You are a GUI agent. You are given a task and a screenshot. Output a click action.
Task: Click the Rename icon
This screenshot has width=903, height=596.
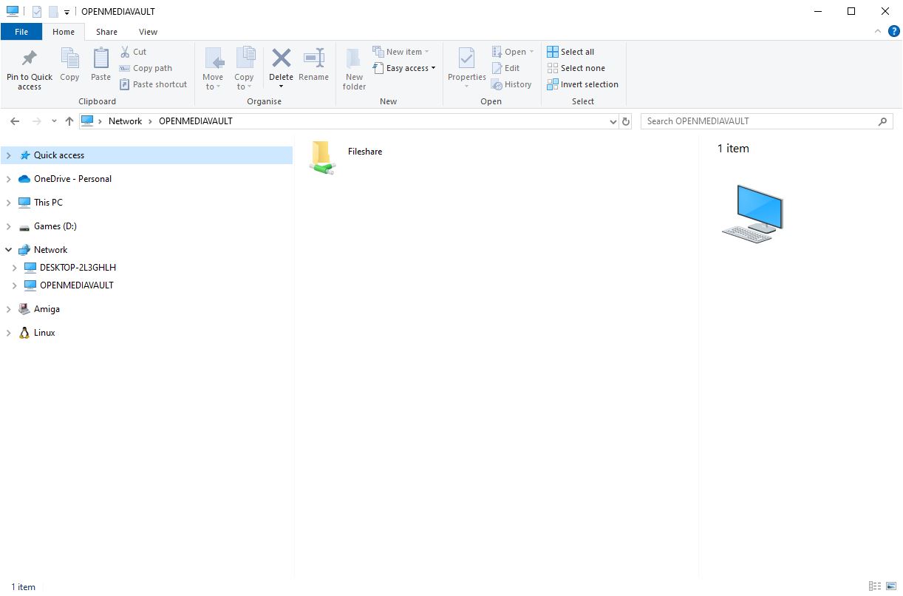click(314, 58)
